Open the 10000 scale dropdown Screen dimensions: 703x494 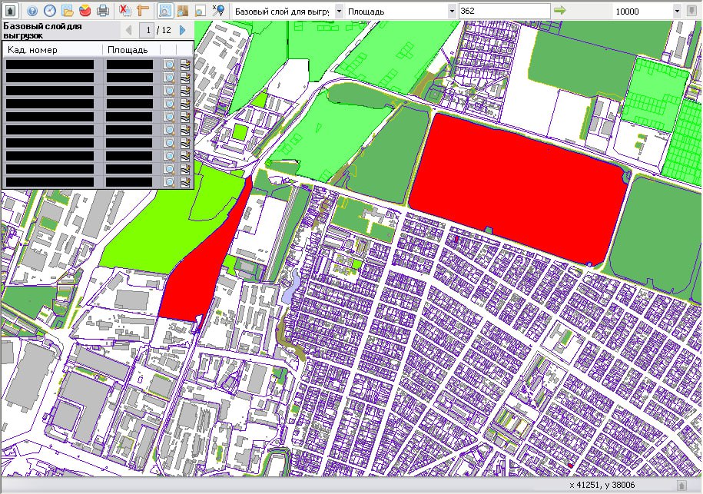(x=677, y=11)
